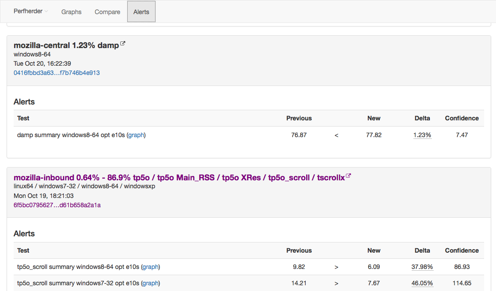The width and height of the screenshot is (496, 291).
Task: Open graph link for damp summary windows8-64
Action: click(x=136, y=135)
